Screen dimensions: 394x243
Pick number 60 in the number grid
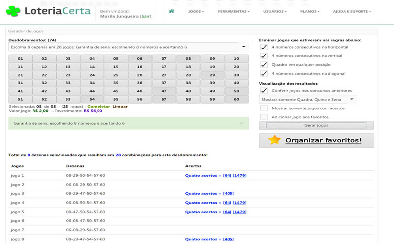point(236,99)
